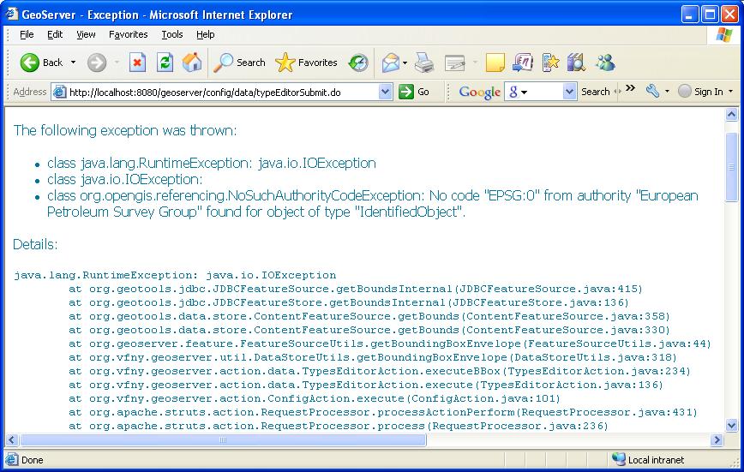The height and width of the screenshot is (472, 744).
Task: Click the vertical scrollbar down arrow
Action: (732, 426)
